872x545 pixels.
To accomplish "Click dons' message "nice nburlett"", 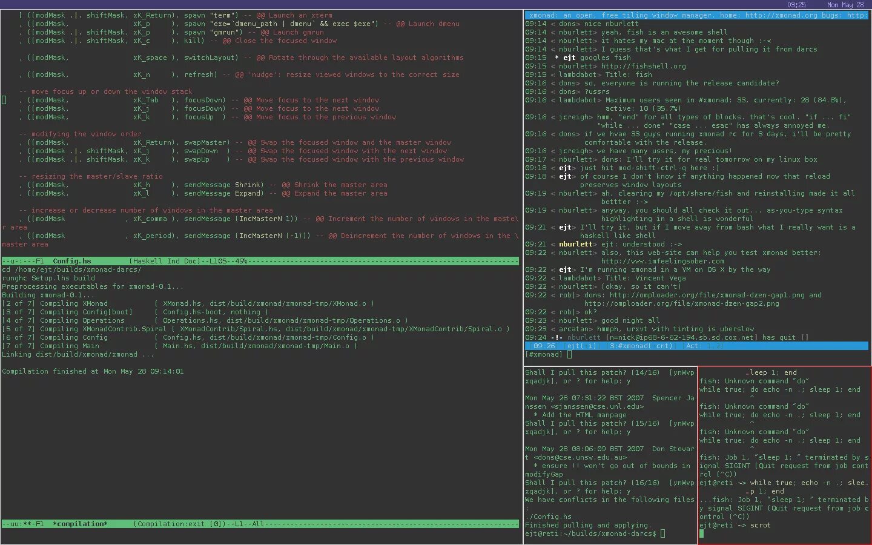I will coord(612,24).
